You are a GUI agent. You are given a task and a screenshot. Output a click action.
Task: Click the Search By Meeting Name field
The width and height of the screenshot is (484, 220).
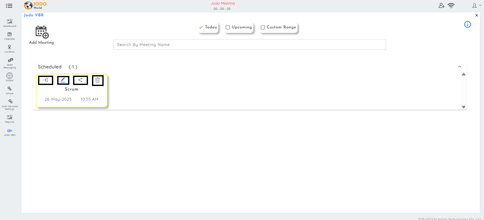click(250, 45)
